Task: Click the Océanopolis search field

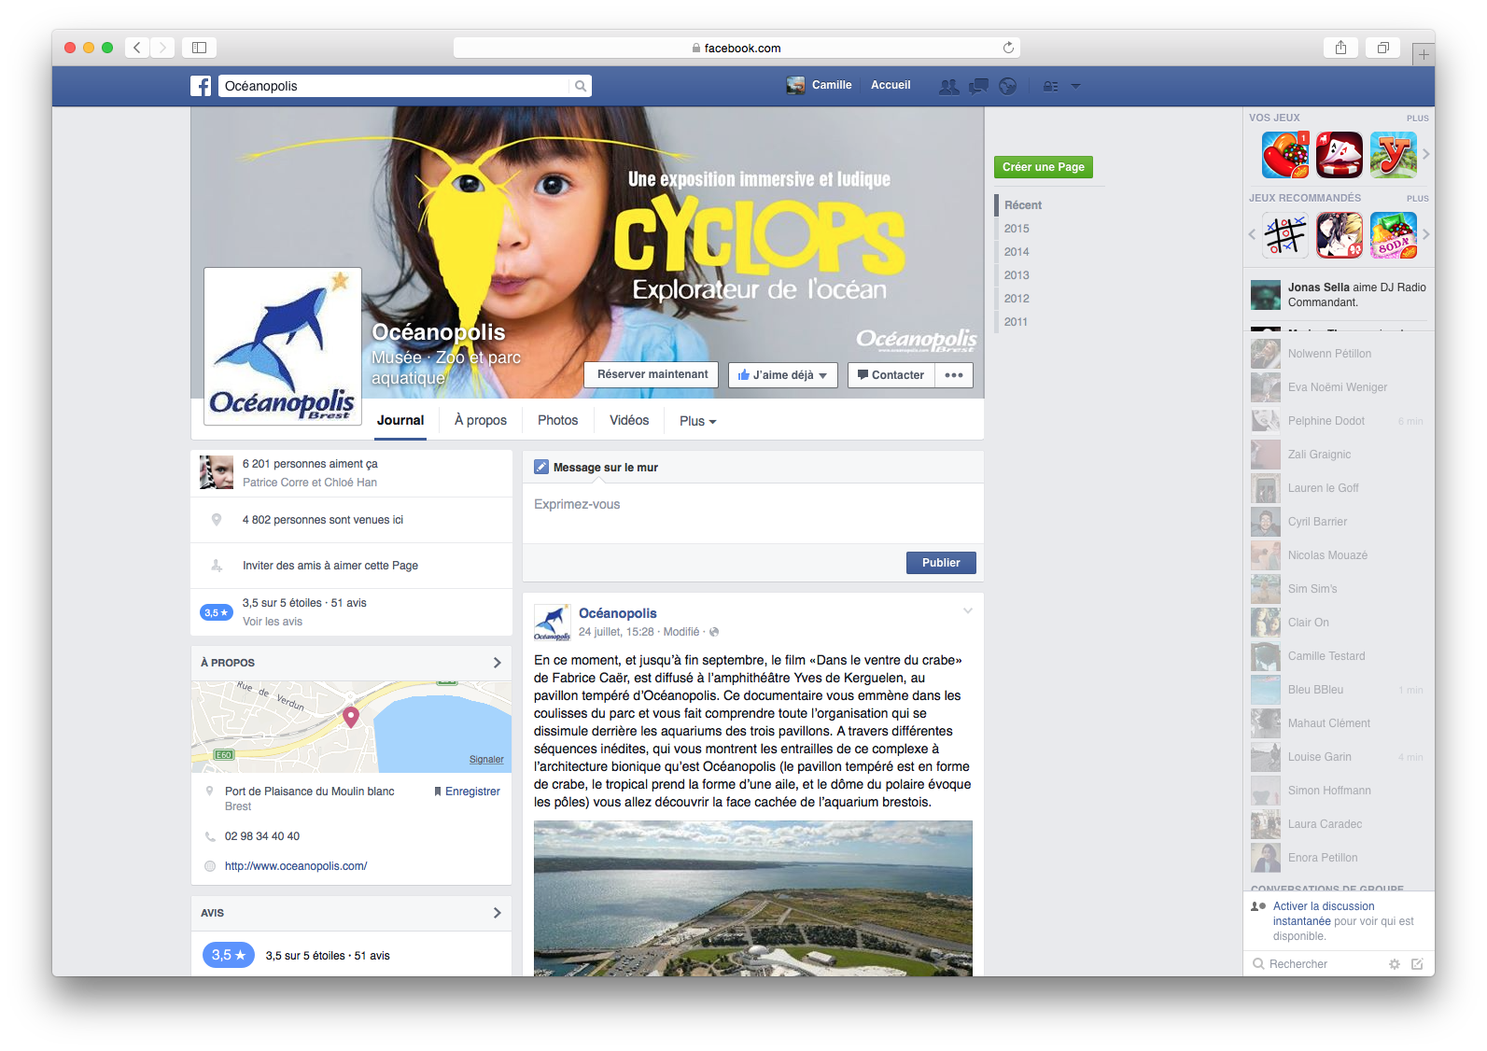Action: (x=394, y=86)
